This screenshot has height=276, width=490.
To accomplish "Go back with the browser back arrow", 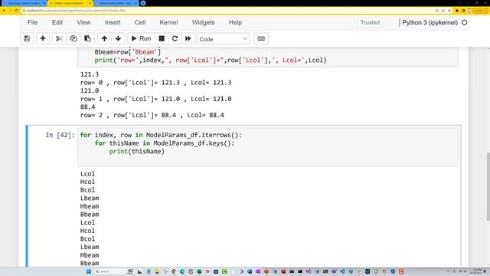I will [x=4, y=11].
